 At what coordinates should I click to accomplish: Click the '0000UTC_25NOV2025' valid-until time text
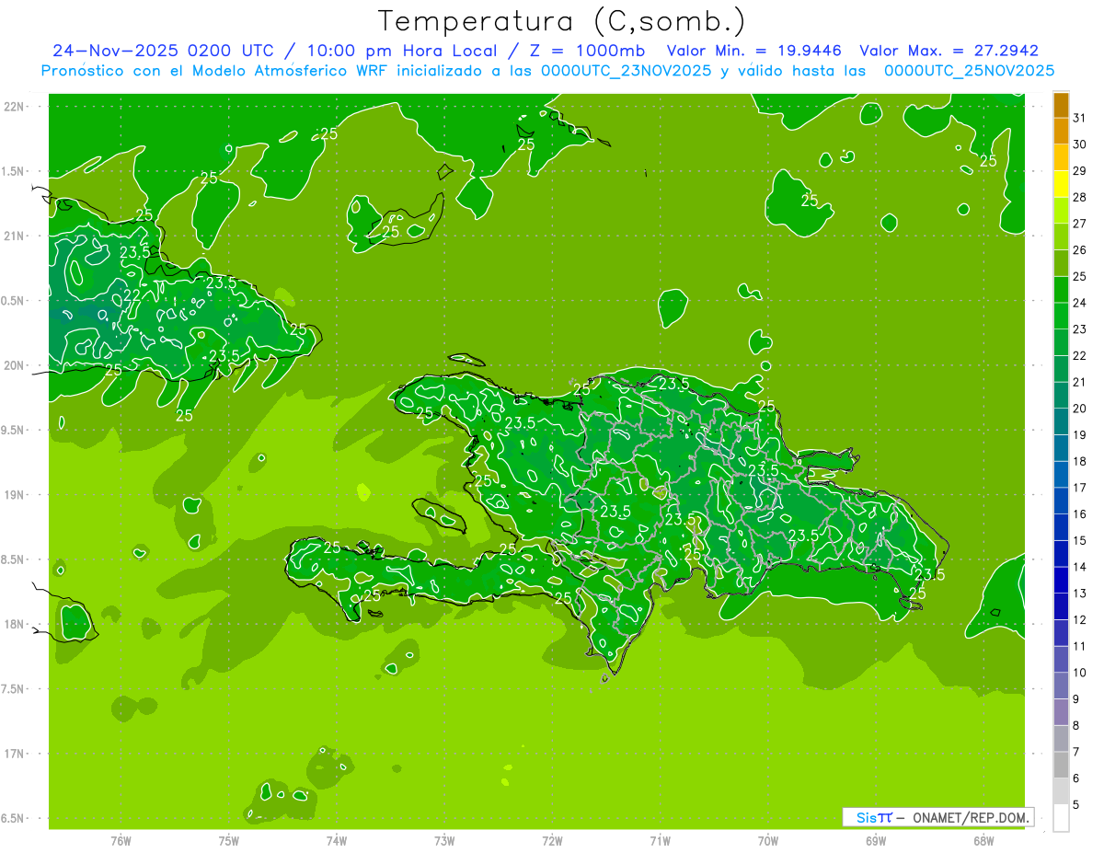[969, 70]
